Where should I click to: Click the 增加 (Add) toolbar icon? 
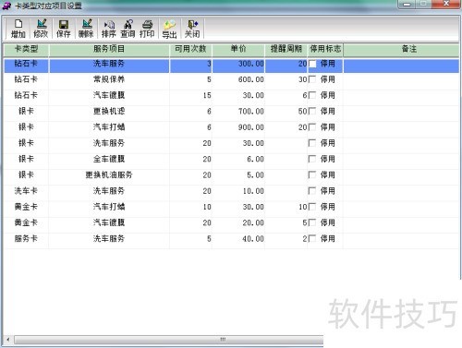(x=18, y=29)
